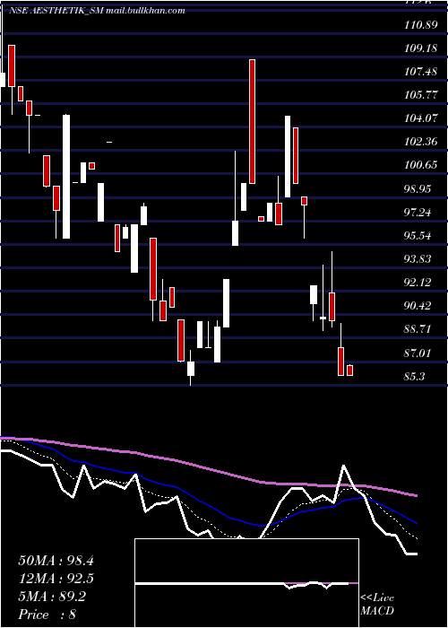Click the 12MA : 92.5 readout
Image resolution: width=448 pixels, height=628 pixels.
coord(56,579)
